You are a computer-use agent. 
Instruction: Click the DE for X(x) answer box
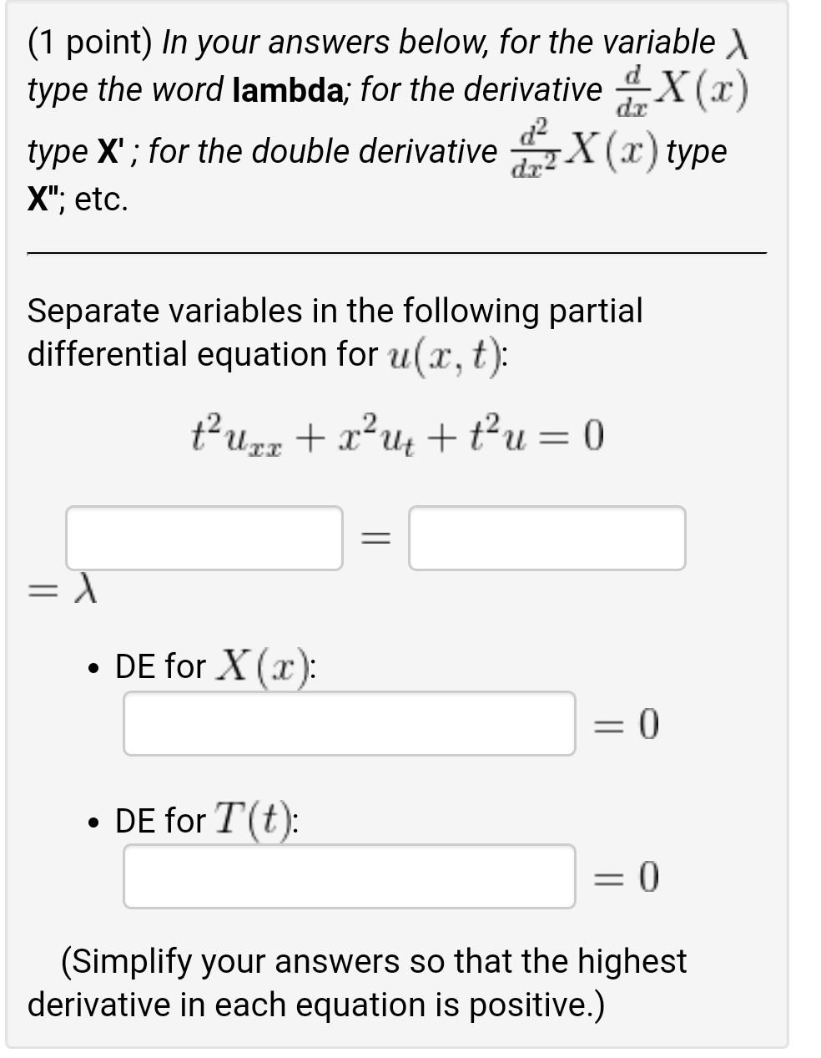[x=349, y=725]
